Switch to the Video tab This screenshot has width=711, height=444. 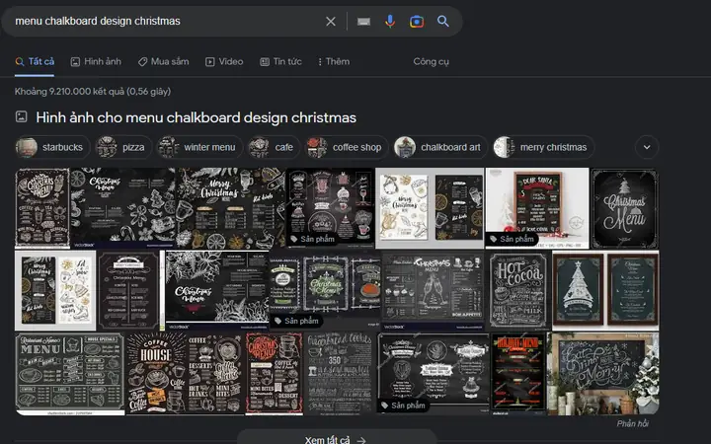click(224, 61)
